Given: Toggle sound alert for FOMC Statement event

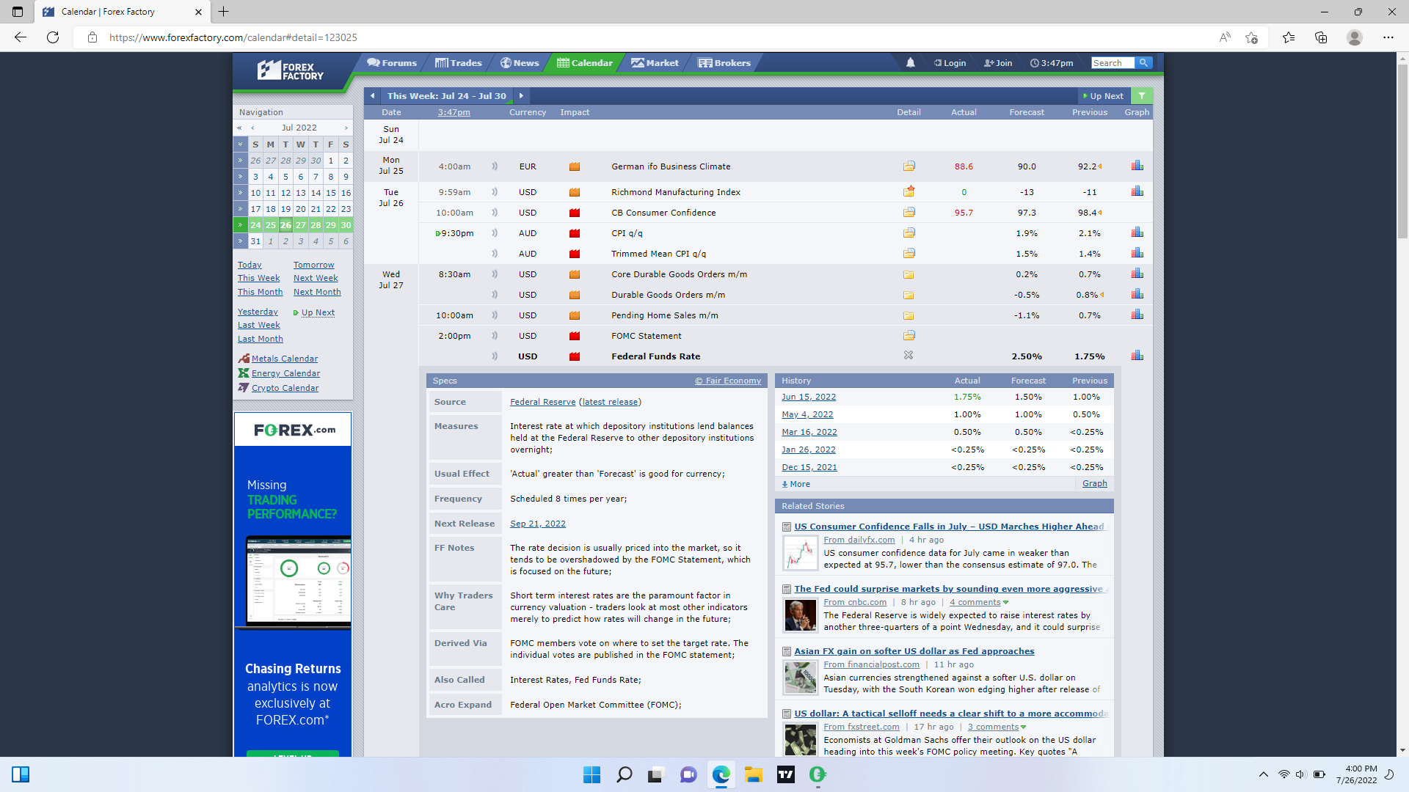Looking at the screenshot, I should click(x=495, y=336).
